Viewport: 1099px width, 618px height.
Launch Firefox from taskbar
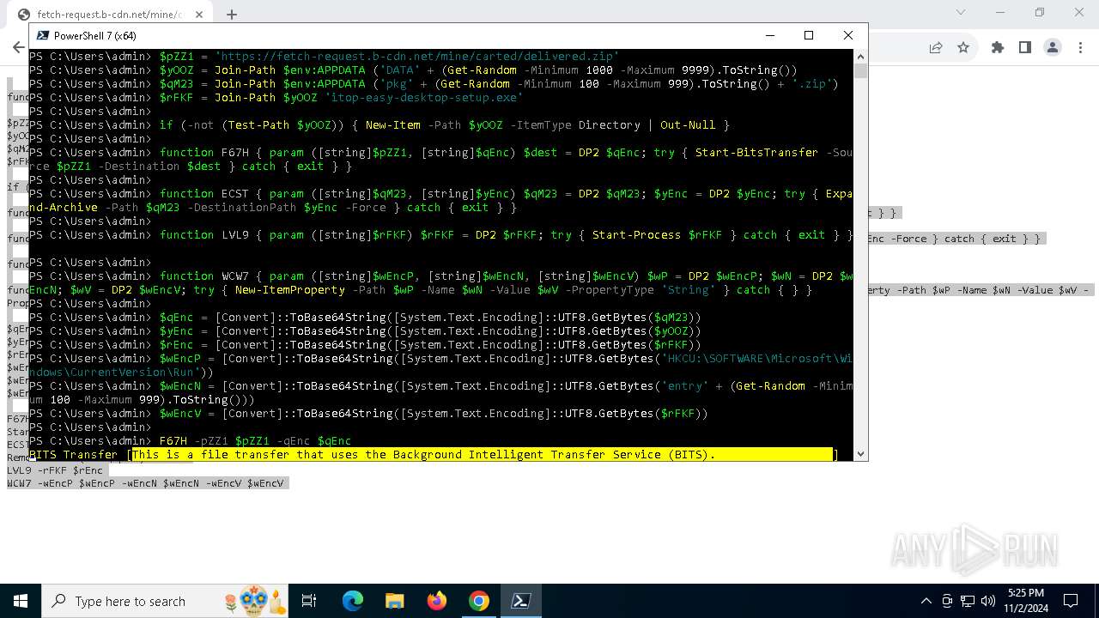pos(437,601)
